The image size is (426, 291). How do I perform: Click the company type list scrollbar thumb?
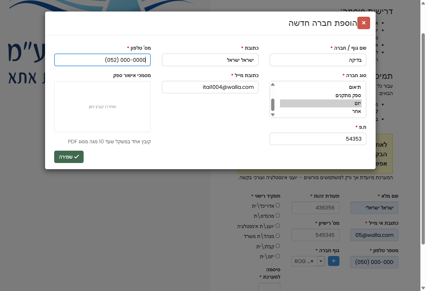(x=273, y=105)
